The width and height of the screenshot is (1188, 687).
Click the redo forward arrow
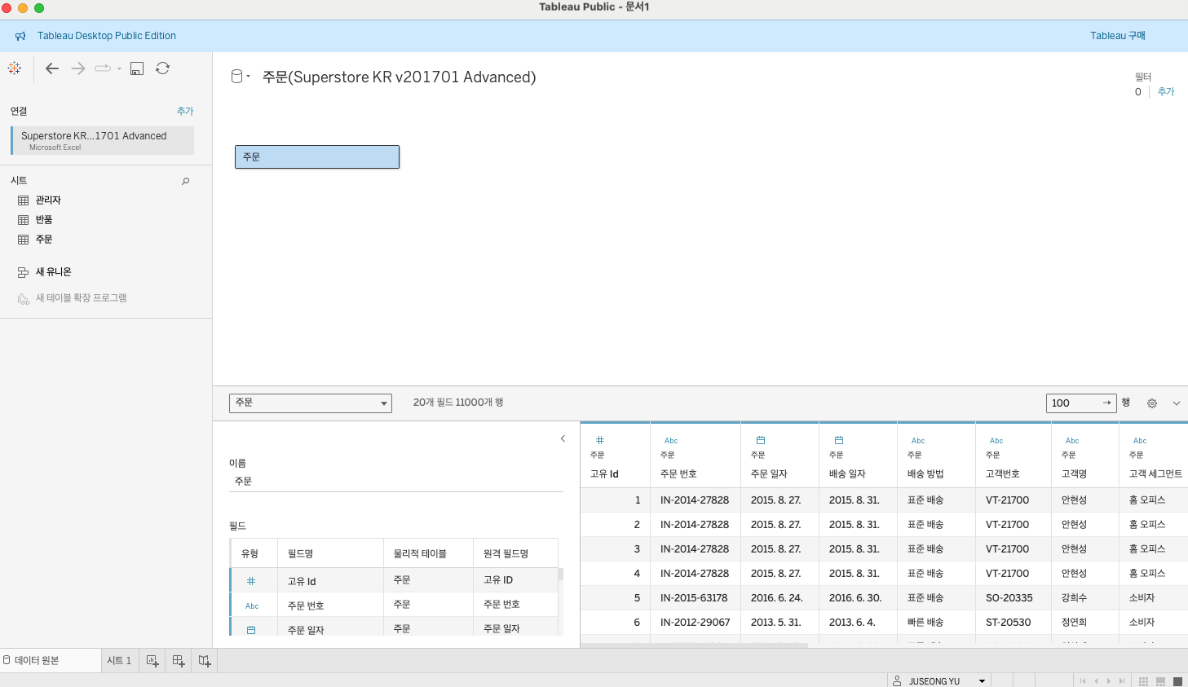78,68
